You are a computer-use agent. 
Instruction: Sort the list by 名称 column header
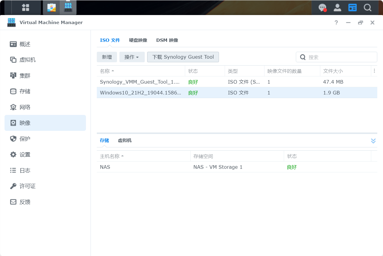click(x=105, y=71)
